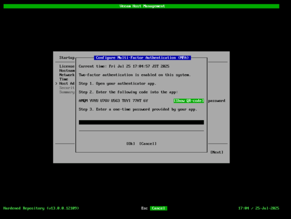This screenshot has width=291, height=219.
Task: Click the Step 3 one-time password instruction
Action: click(138, 109)
